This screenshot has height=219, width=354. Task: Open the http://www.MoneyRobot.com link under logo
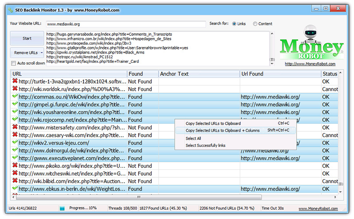click(310, 64)
